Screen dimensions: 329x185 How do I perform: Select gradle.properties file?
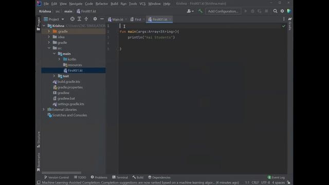(x=70, y=87)
